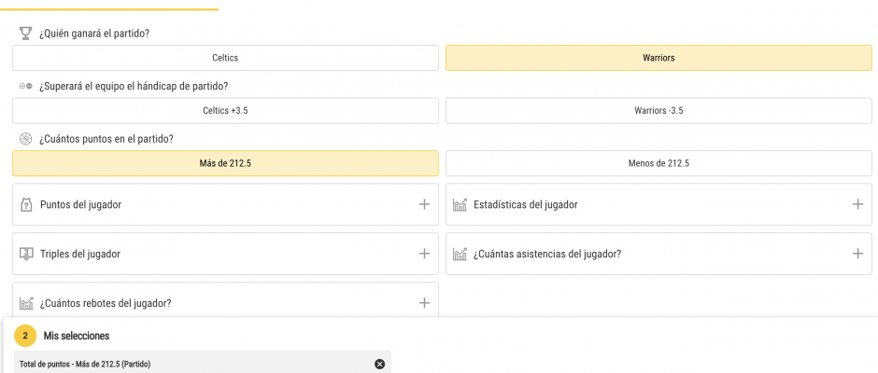878x373 pixels.
Task: Expand ¿Cuántas asistencias del jugador? plus sign
Action: pos(857,254)
